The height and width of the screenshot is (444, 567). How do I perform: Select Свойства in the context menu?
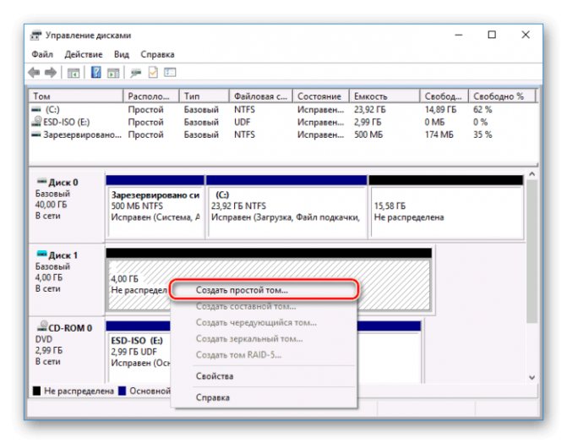coord(264,376)
